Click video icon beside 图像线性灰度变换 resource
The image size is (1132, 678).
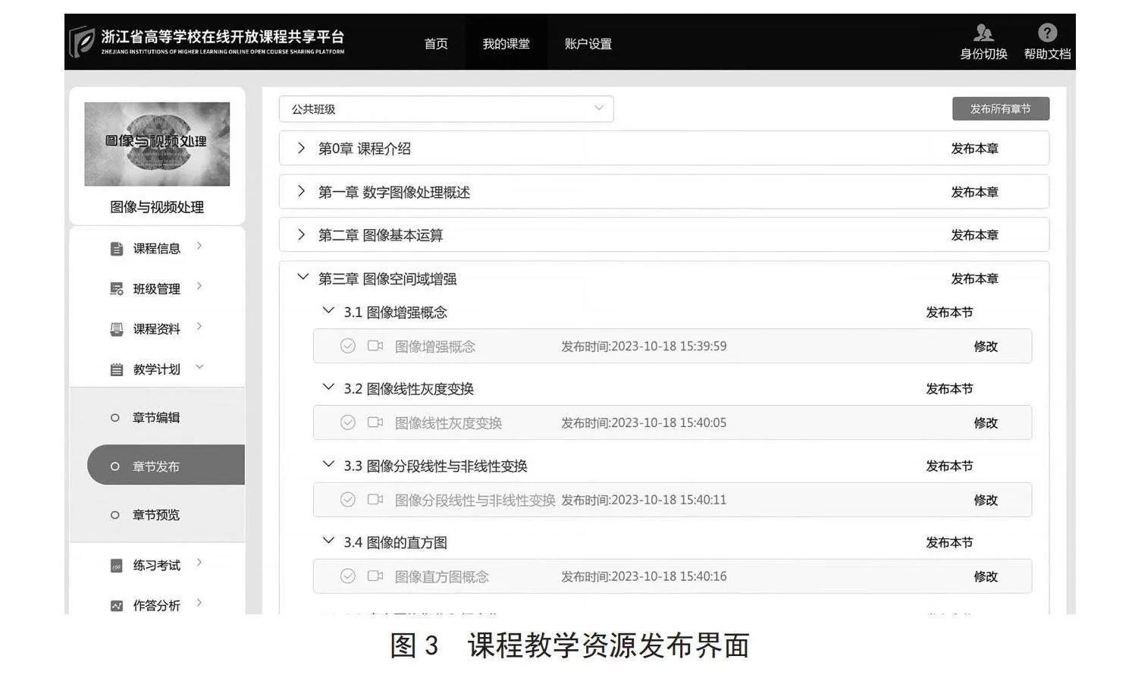point(375,422)
